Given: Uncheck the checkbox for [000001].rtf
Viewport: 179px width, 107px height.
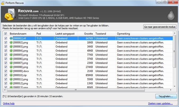Looking at the screenshot, I should pos(6,38).
